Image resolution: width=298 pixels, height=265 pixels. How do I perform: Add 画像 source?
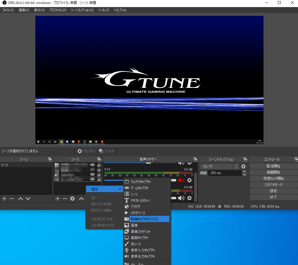click(x=146, y=225)
